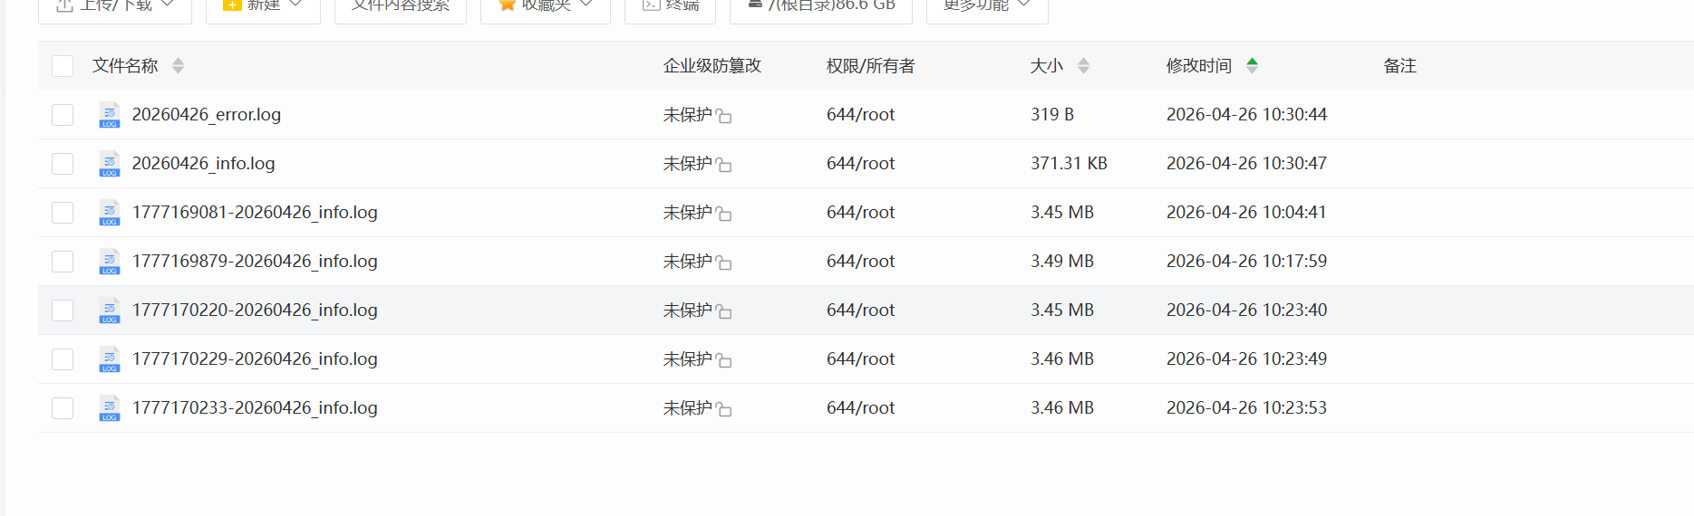Check the box for 20260426_error.log

pyautogui.click(x=63, y=115)
